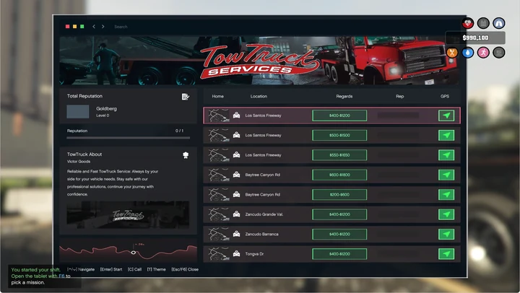Click the yellow window control dot
Screen dimensions: 520x293
(x=75, y=27)
